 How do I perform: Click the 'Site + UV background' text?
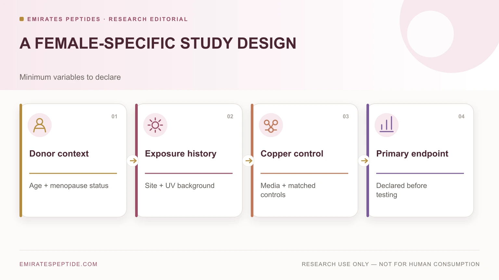180,186
